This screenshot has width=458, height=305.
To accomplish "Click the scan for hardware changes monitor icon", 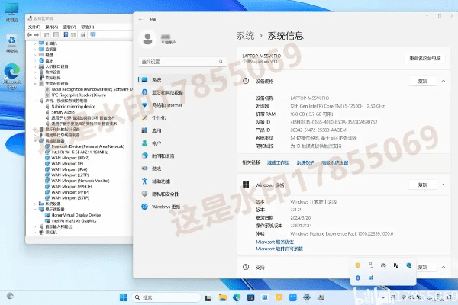I will 93,35.
